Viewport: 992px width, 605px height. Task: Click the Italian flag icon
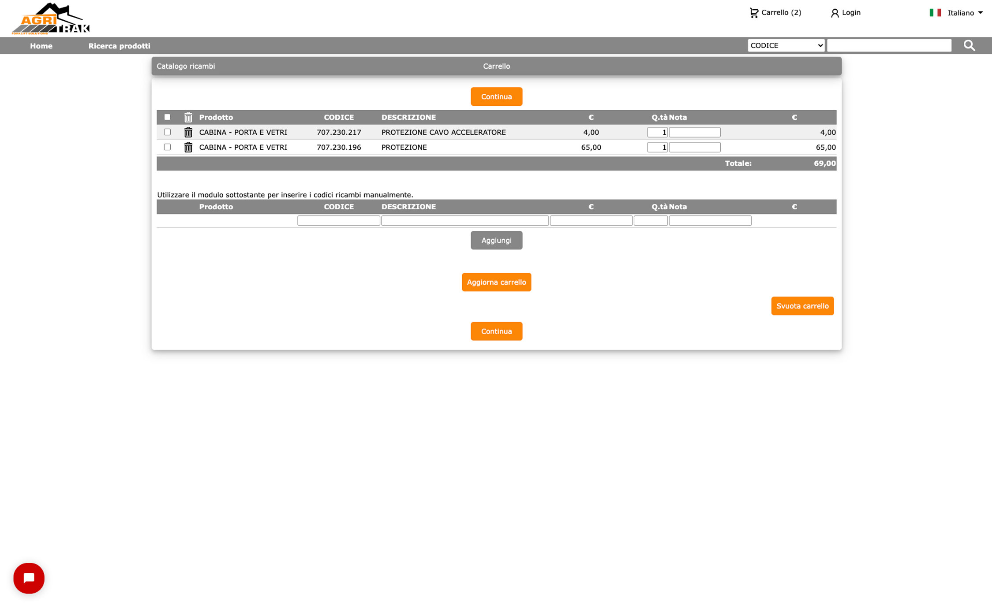click(935, 13)
